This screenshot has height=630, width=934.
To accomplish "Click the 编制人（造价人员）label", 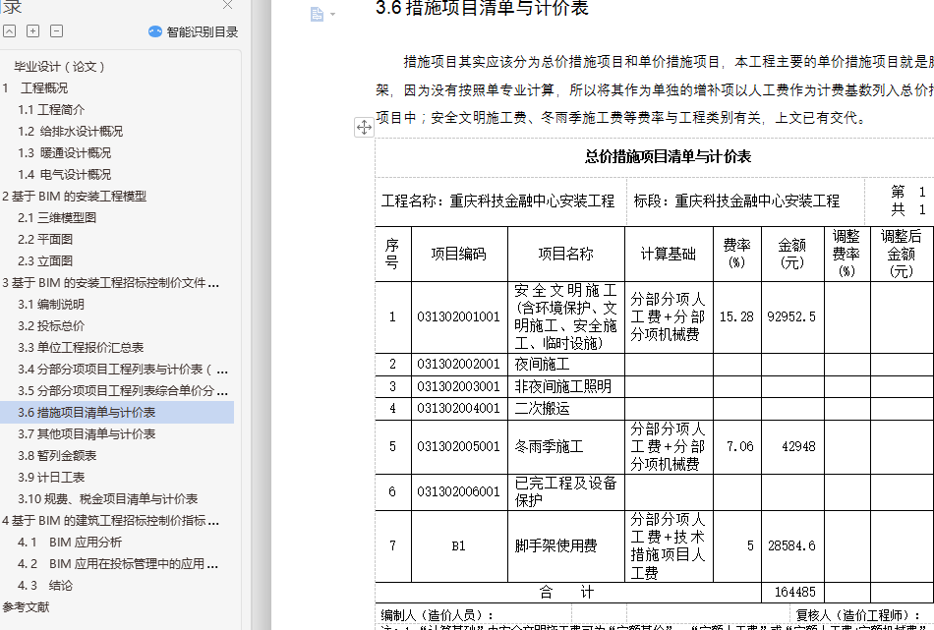I will [438, 615].
